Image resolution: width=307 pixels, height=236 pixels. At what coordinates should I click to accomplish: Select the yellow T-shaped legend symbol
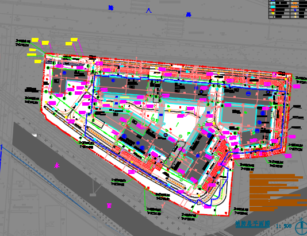click(x=273, y=13)
